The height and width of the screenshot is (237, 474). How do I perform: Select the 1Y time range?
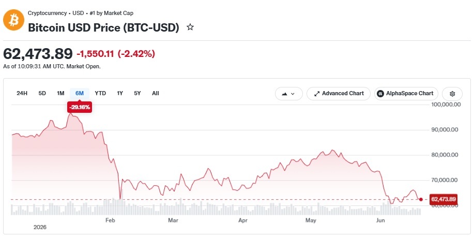coord(120,93)
